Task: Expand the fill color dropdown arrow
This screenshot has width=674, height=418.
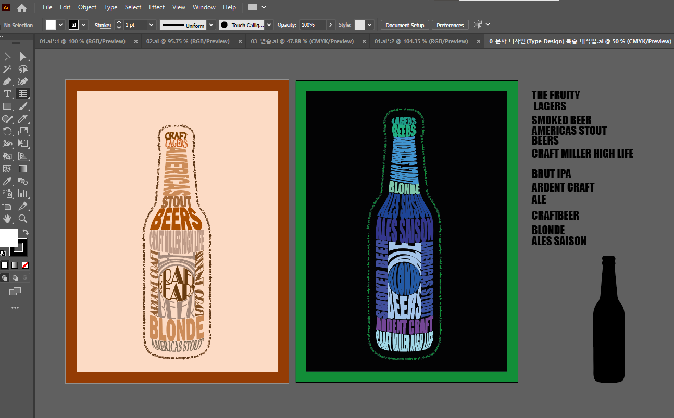Action: point(61,25)
